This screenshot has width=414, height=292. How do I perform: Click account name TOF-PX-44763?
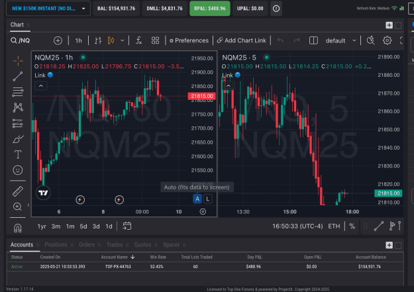118,267
